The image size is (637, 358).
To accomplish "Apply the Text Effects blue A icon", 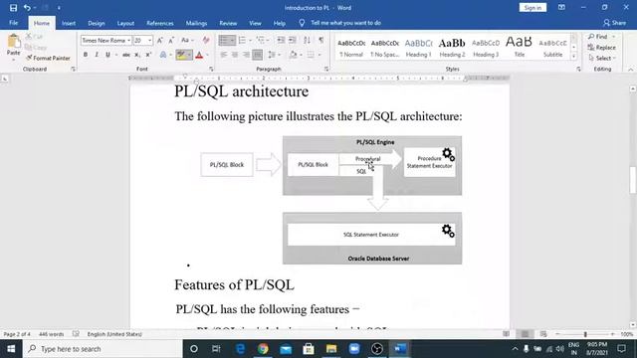I will coord(163,55).
